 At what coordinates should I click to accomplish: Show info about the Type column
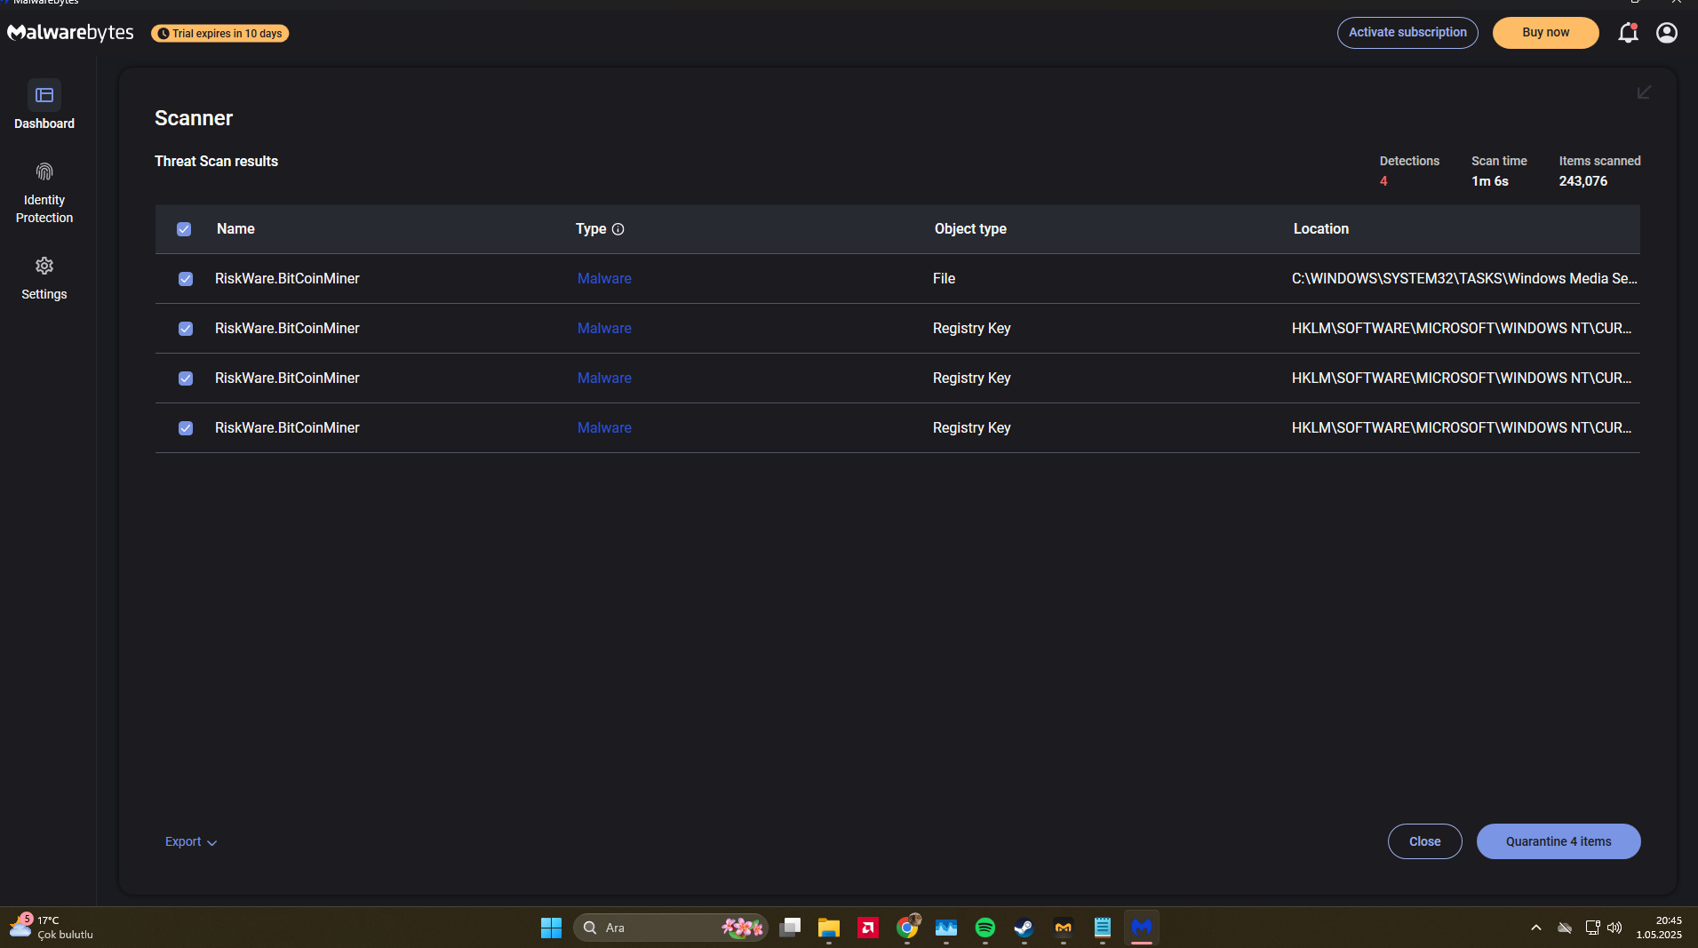click(618, 229)
